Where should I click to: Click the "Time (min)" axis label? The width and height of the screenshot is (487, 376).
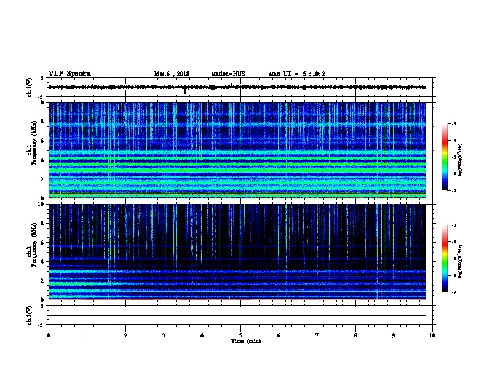(x=246, y=341)
